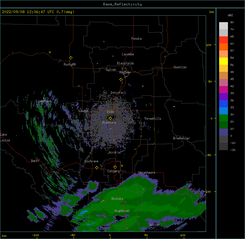Click the Airdrie city label
The width and height of the screenshot is (245, 239).
point(115,152)
